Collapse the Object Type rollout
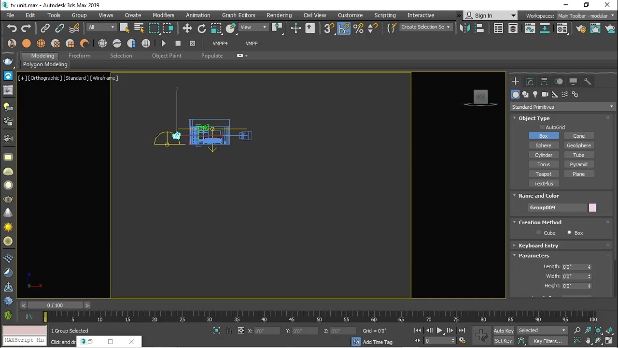The width and height of the screenshot is (618, 348). pos(534,118)
